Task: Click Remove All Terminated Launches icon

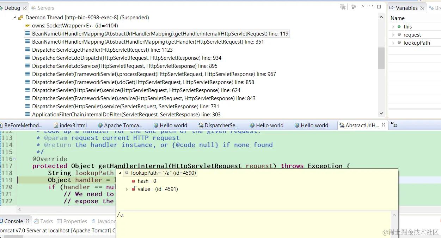Action: (x=343, y=7)
